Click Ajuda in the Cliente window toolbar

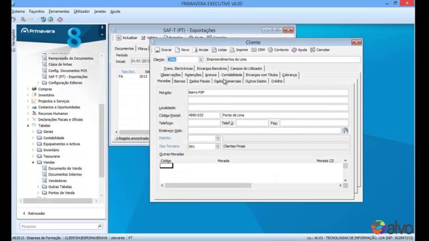tap(299, 50)
